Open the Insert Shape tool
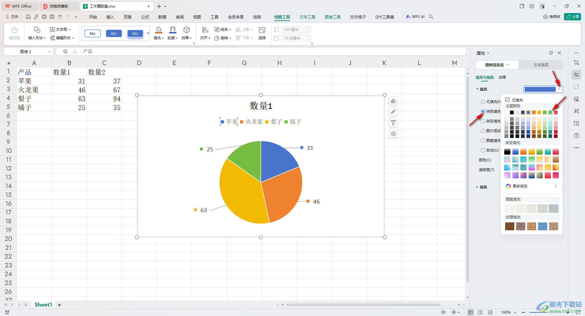 coord(37,33)
